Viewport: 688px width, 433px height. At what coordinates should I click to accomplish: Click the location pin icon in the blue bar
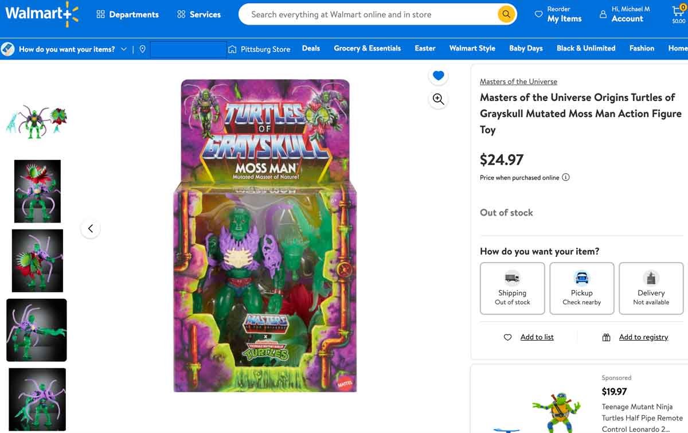coord(143,49)
